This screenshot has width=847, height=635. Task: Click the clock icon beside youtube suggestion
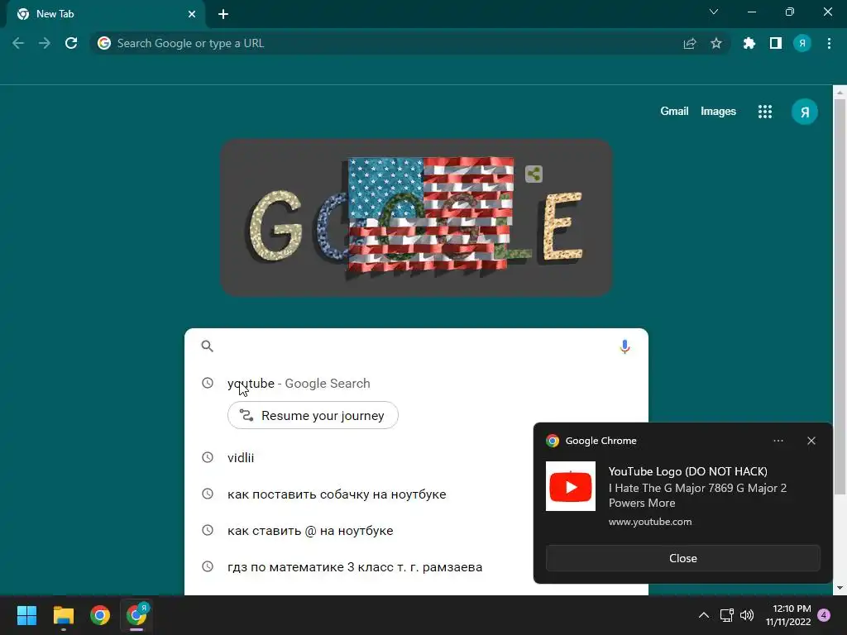pyautogui.click(x=208, y=383)
